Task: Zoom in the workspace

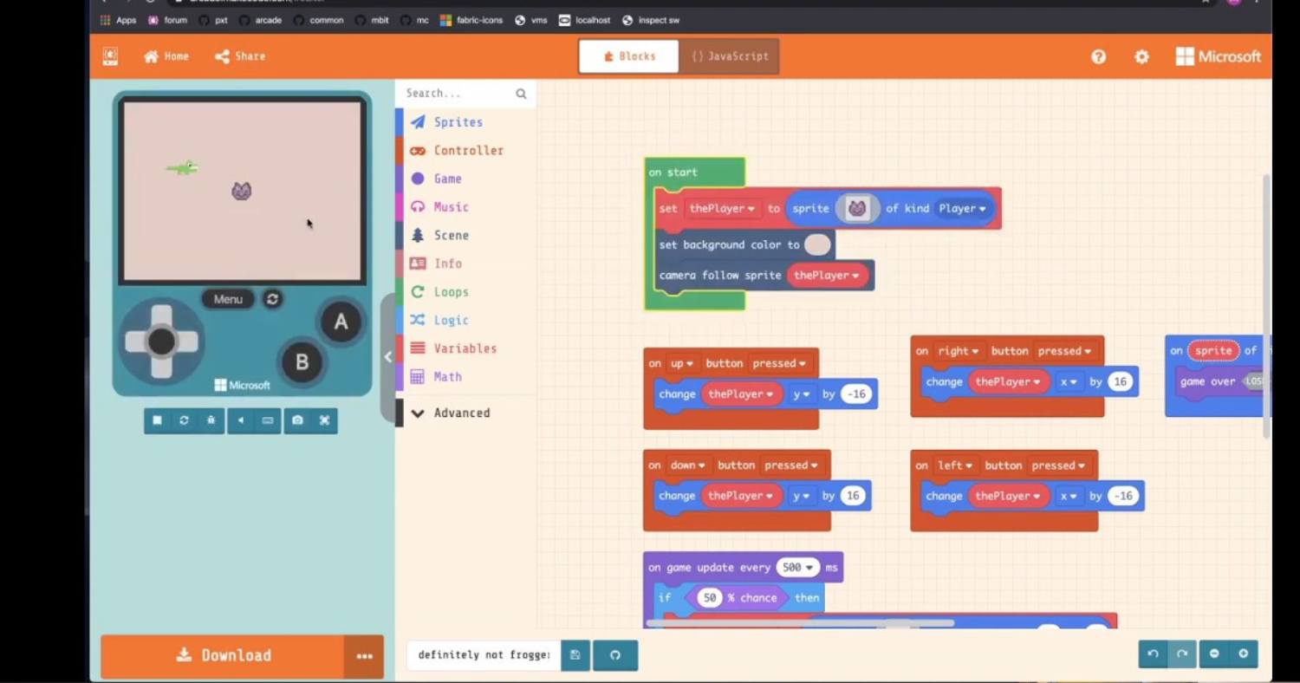Action: tap(1243, 654)
